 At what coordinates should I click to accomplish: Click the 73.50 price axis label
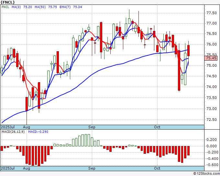tap(212, 98)
